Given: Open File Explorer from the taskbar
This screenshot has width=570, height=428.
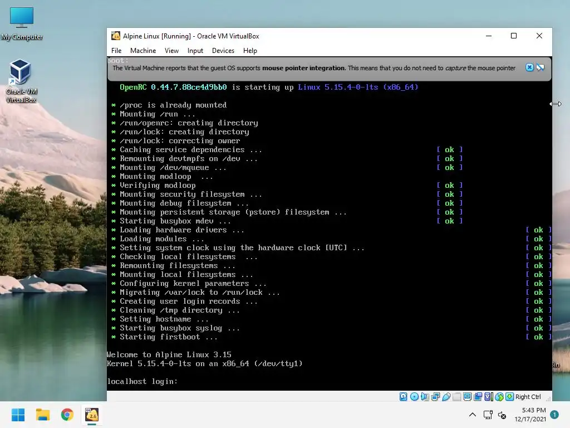Looking at the screenshot, I should tap(42, 415).
